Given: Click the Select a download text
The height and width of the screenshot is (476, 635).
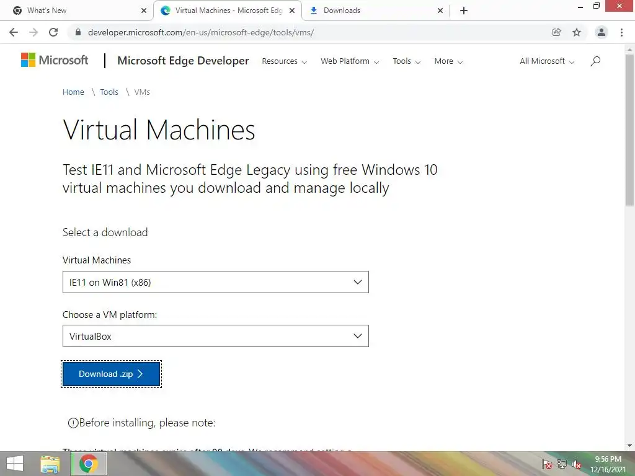Looking at the screenshot, I should [x=105, y=232].
